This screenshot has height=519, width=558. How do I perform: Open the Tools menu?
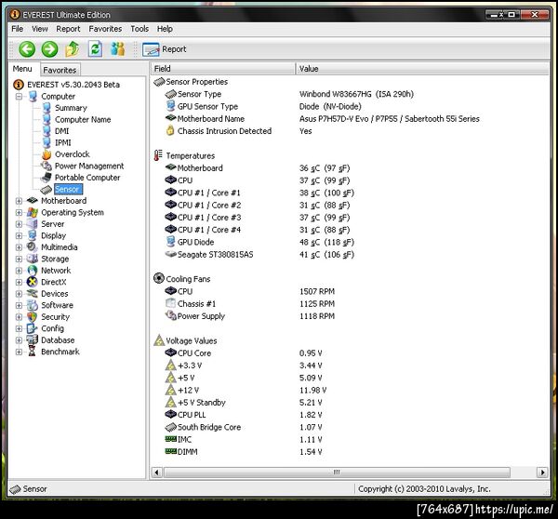[x=139, y=29]
